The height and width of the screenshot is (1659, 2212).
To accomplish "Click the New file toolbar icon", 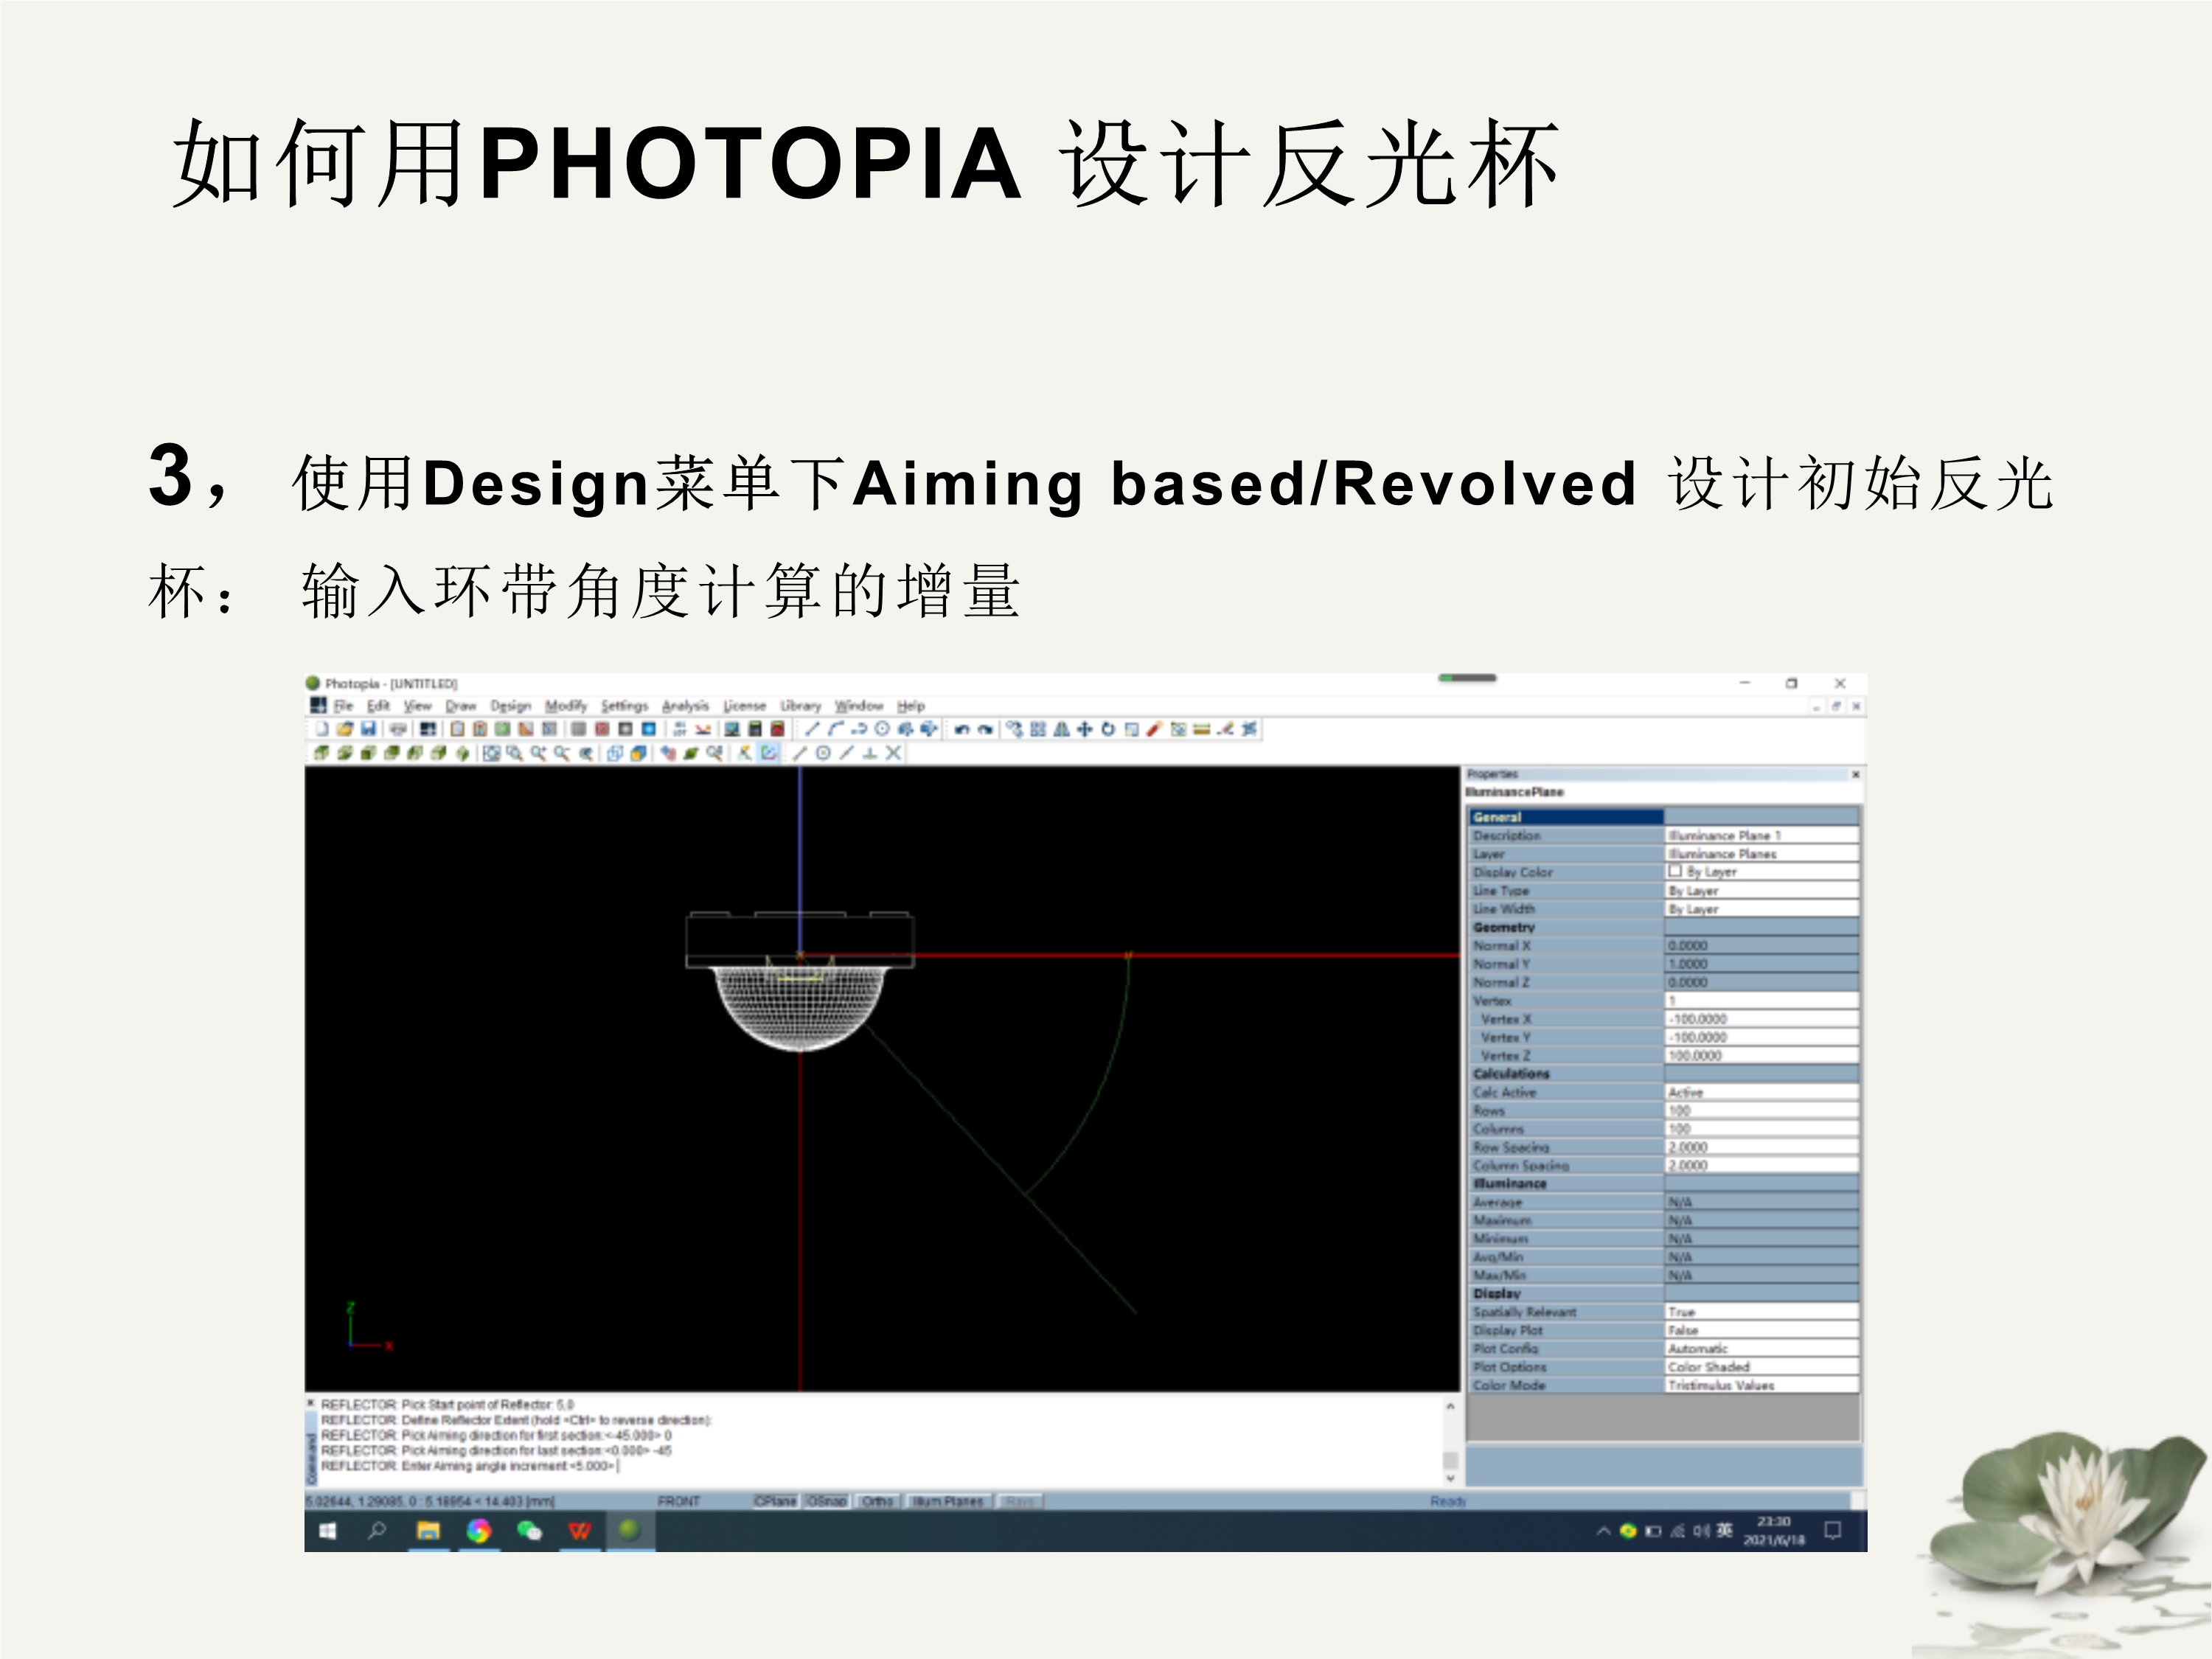I will coord(322,729).
